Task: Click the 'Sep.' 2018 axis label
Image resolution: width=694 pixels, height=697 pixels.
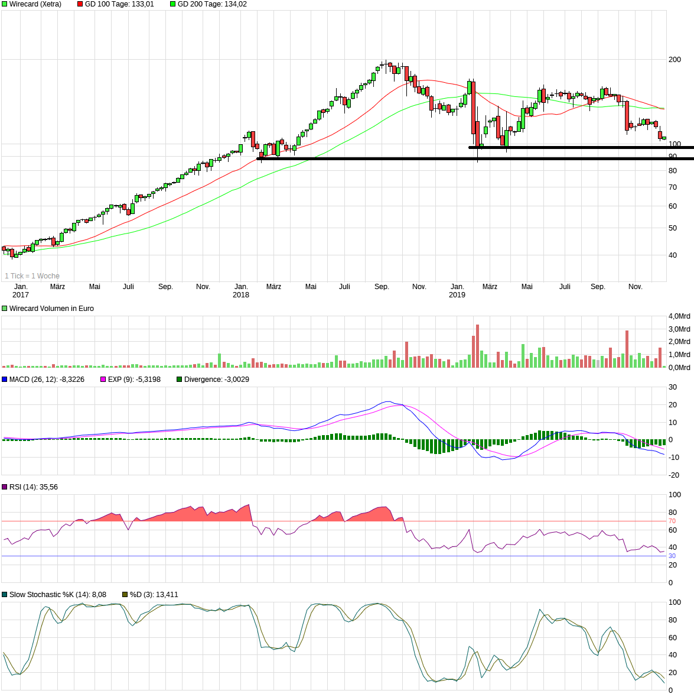Action: click(x=382, y=287)
